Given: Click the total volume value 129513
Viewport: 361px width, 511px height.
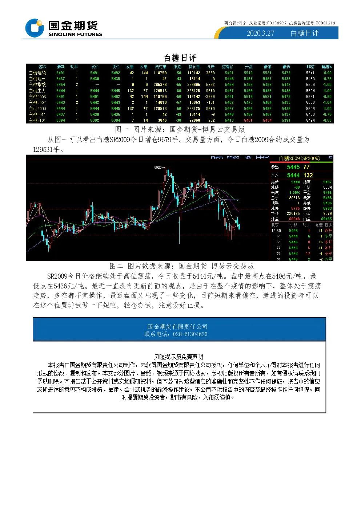Looking at the screenshot, I should coord(293,198).
